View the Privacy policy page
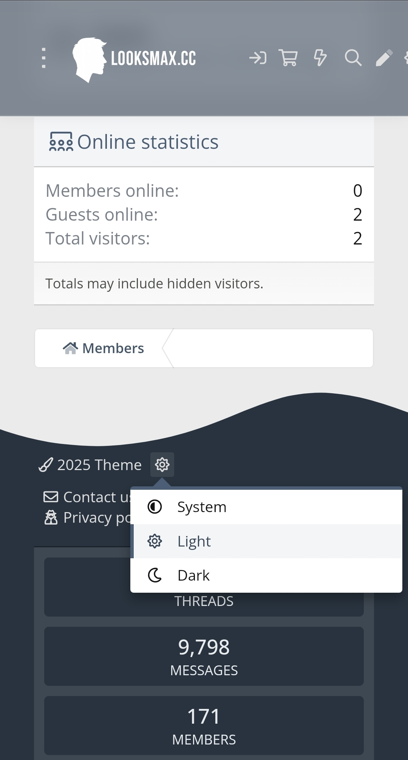 coord(94,517)
